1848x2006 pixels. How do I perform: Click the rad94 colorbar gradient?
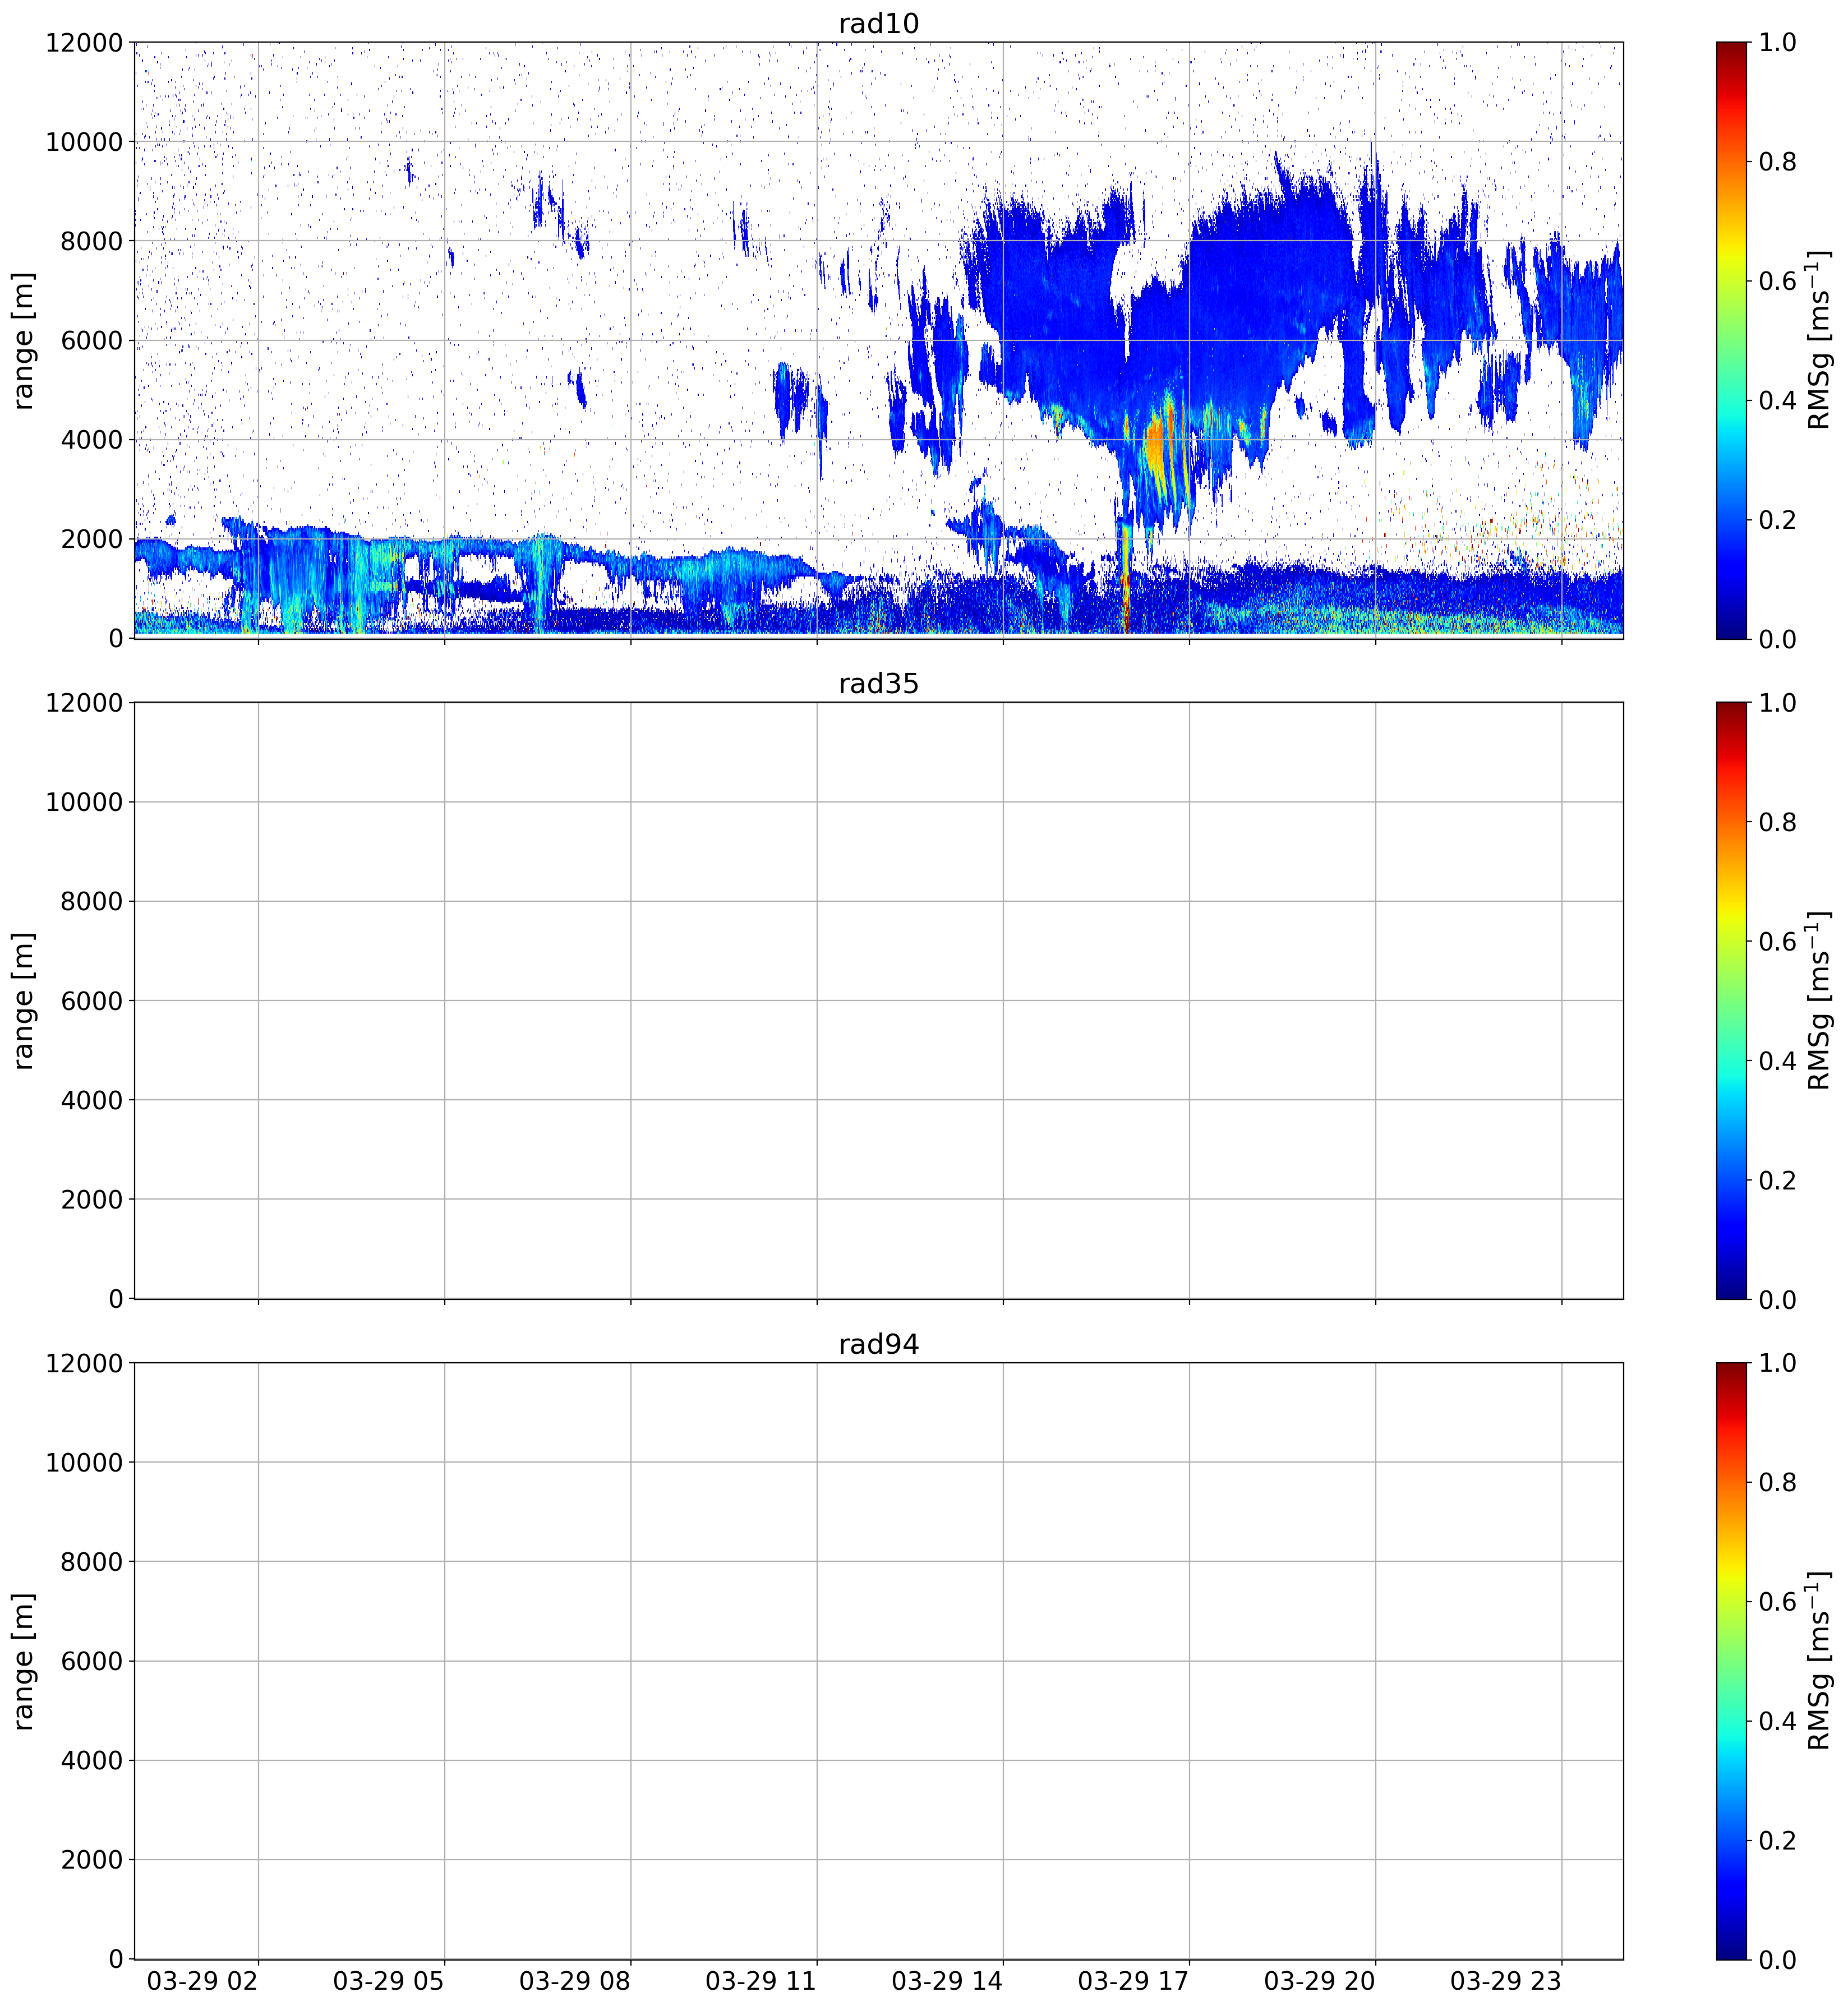click(x=1732, y=1661)
